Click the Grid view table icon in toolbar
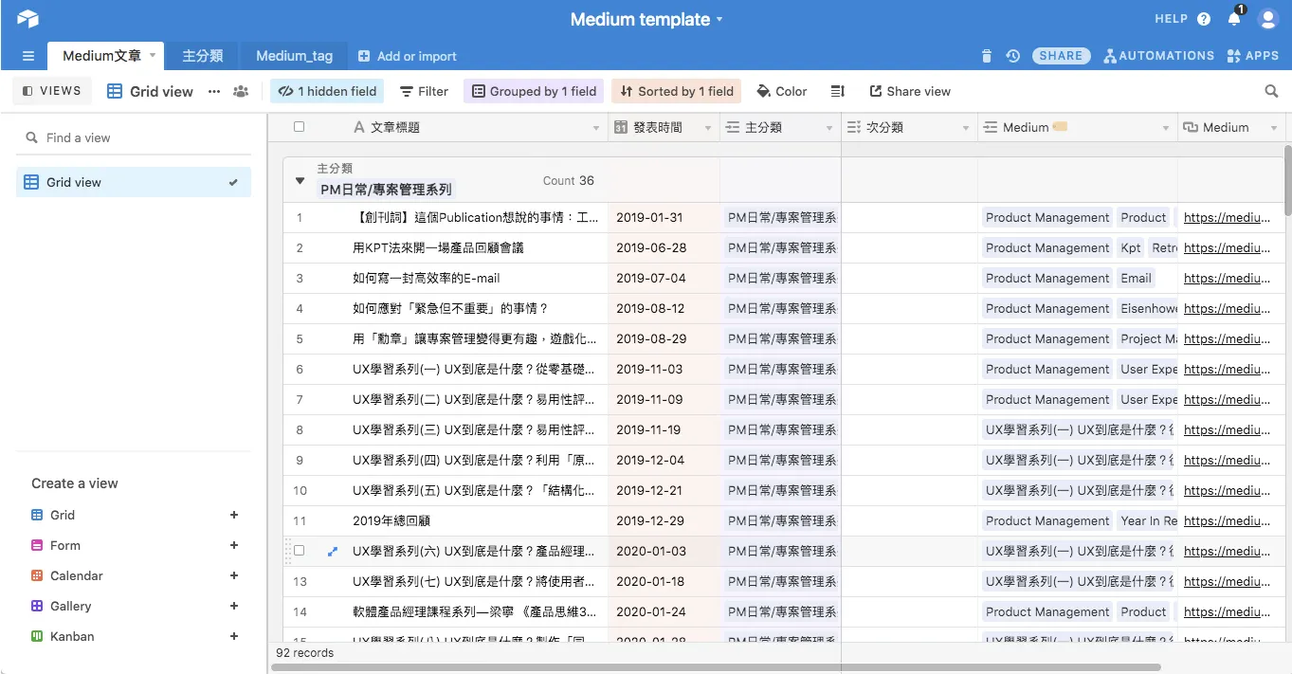1292x674 pixels. tap(115, 91)
